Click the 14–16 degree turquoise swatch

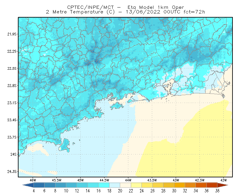coord(93,185)
